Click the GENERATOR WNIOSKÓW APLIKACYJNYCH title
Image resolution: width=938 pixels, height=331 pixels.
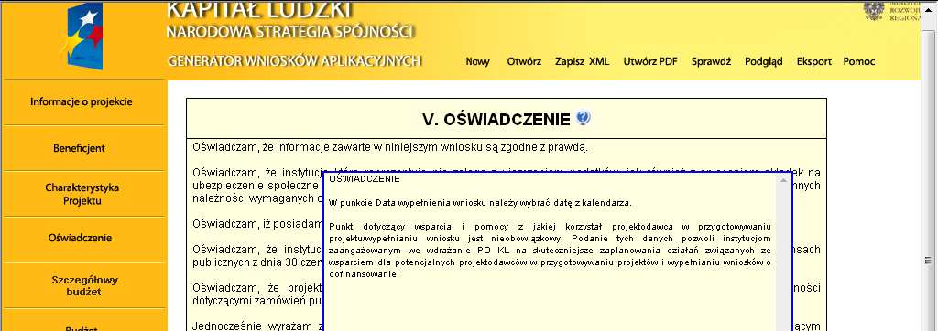[295, 61]
